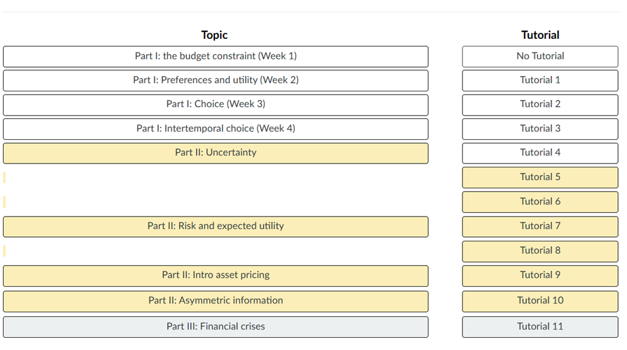This screenshot has height=350, width=627.
Task: Click Part II: Intro asset pricing
Action: point(216,275)
